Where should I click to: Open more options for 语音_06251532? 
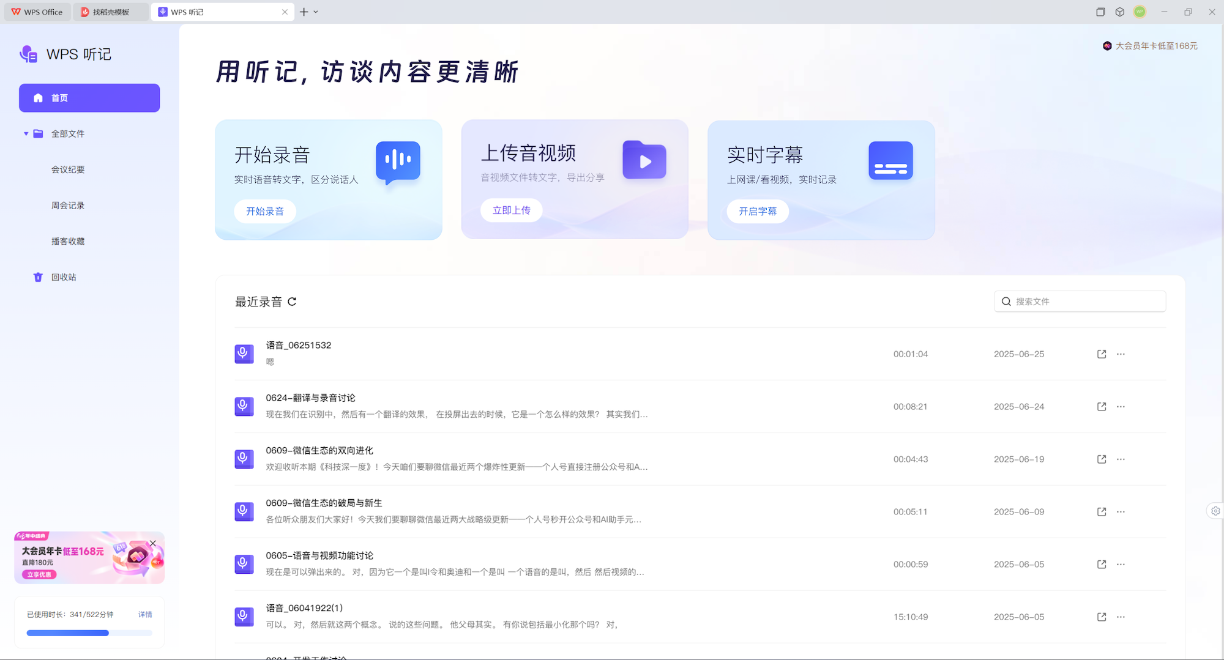click(x=1121, y=354)
